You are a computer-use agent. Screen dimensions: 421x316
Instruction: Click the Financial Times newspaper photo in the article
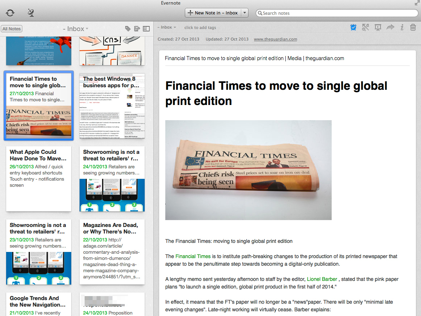tap(248, 170)
